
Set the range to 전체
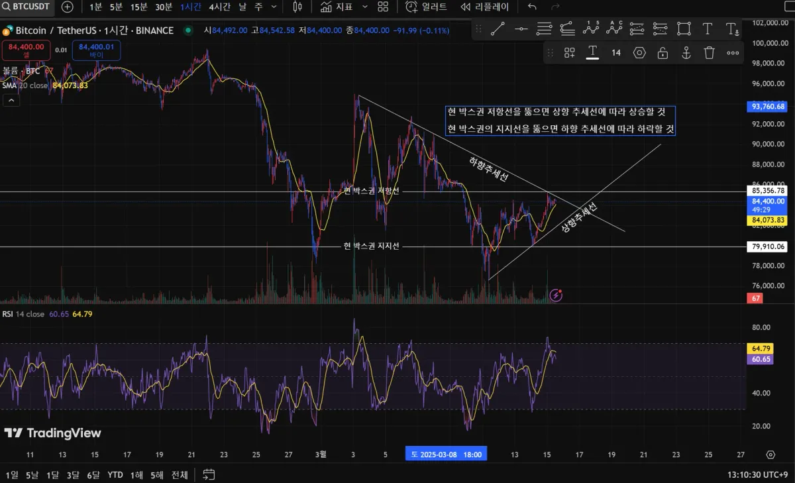pos(180,474)
